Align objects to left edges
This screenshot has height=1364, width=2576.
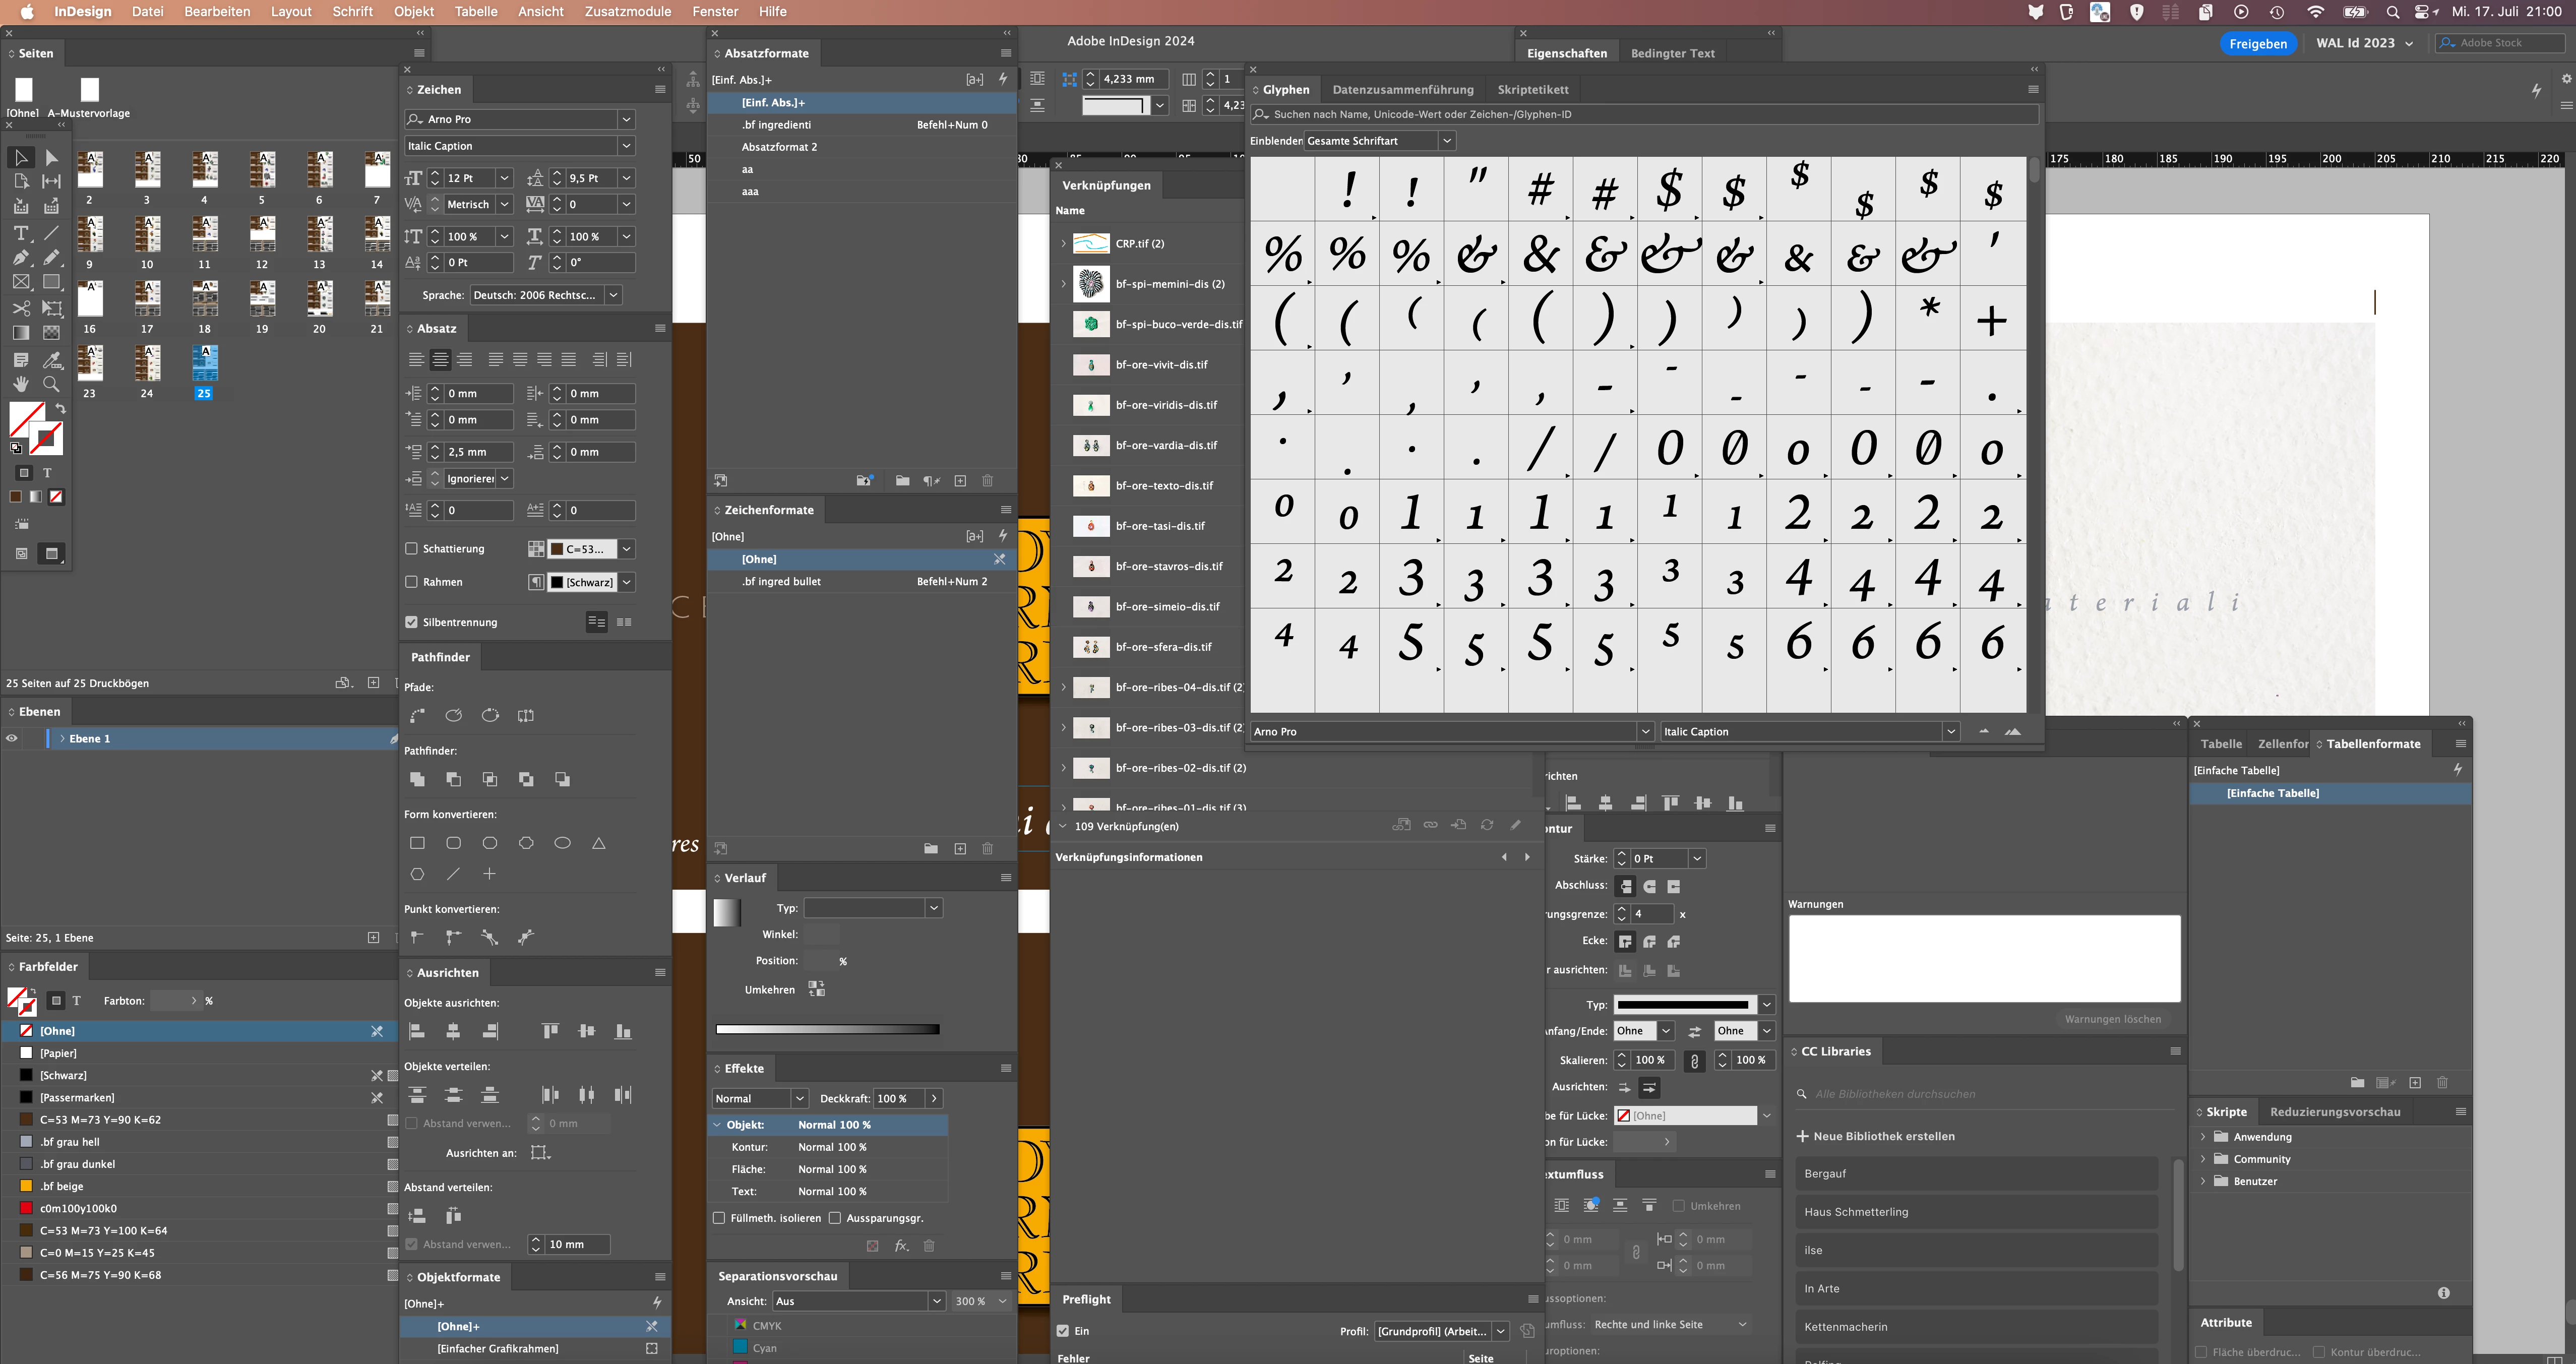(418, 1031)
